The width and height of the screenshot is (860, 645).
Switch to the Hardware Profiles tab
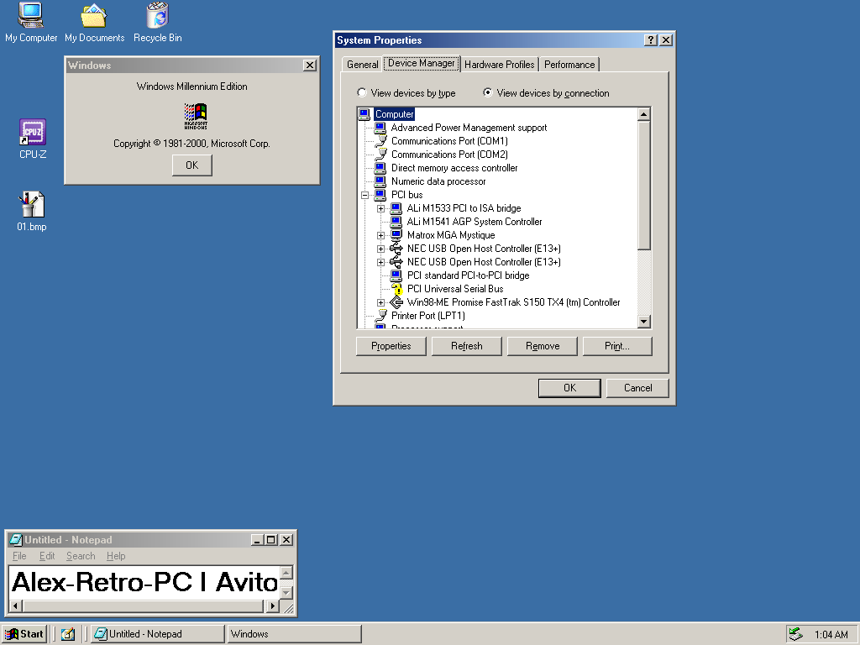tap(499, 65)
